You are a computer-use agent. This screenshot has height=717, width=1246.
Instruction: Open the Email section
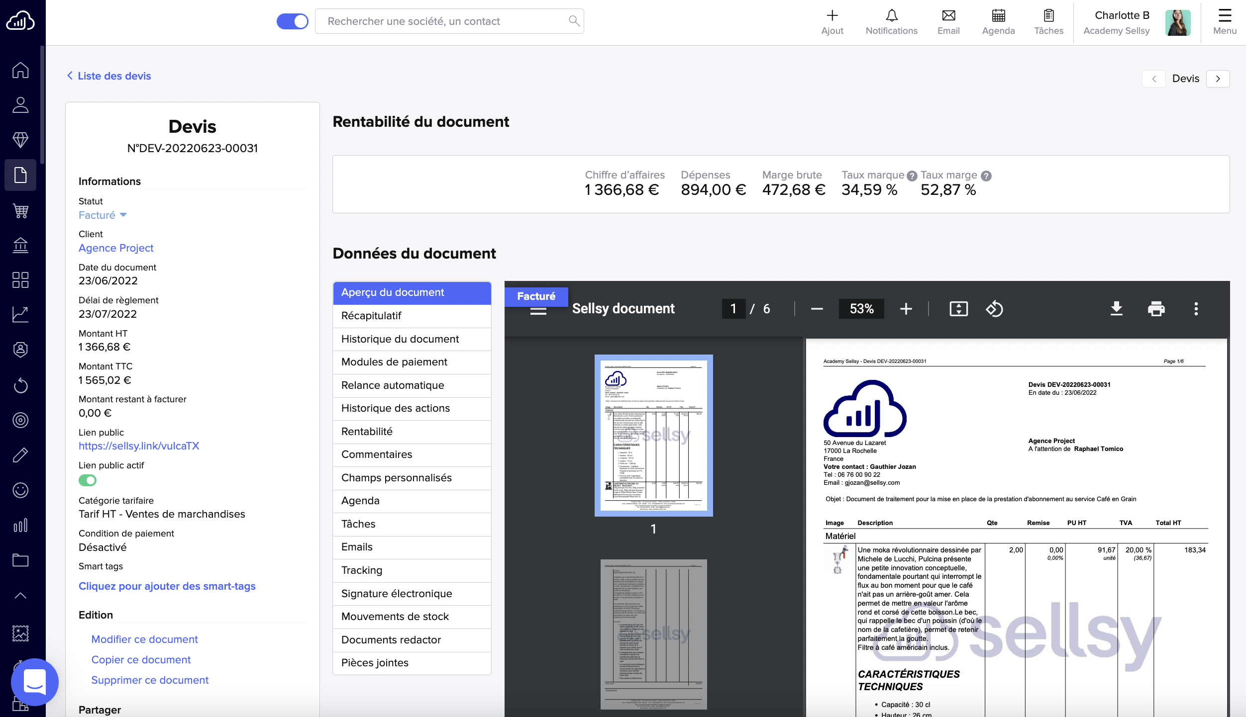(948, 21)
